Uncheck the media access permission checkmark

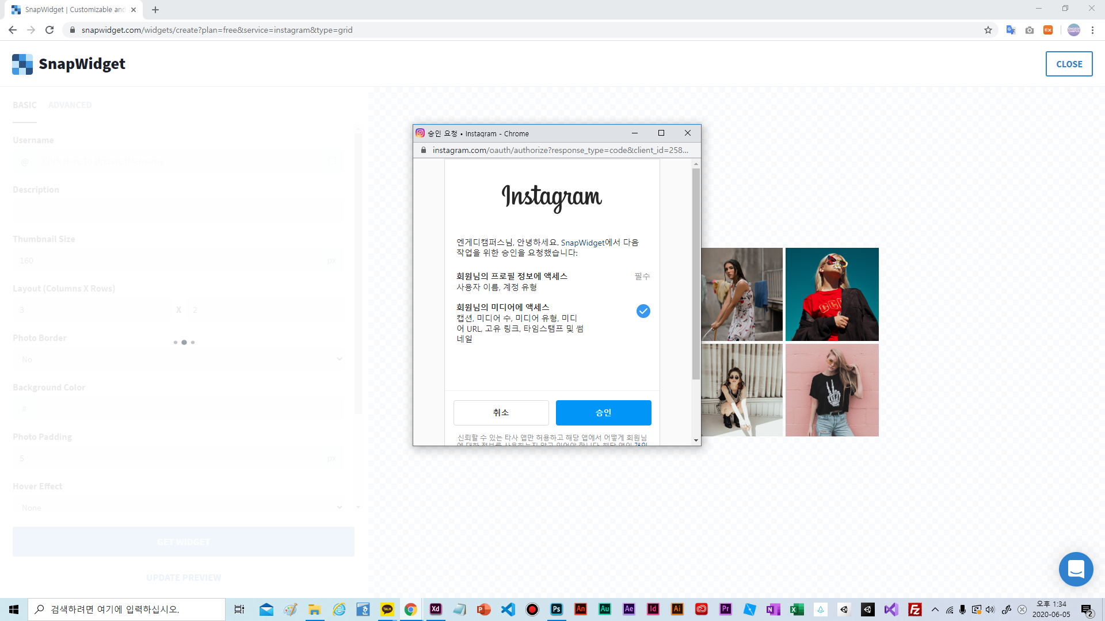643,311
